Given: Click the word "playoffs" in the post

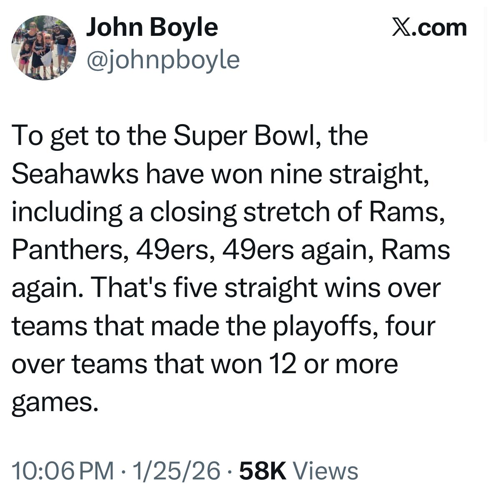Looking at the screenshot, I should pos(325,326).
